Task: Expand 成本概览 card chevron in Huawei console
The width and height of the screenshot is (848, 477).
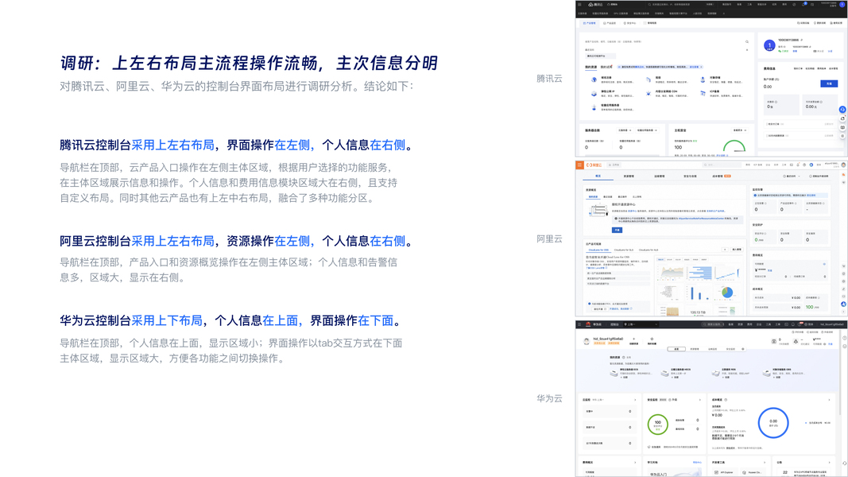Action: click(x=829, y=400)
